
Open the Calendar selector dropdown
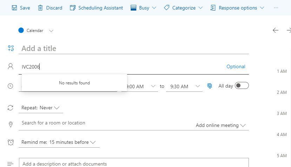pyautogui.click(x=51, y=31)
